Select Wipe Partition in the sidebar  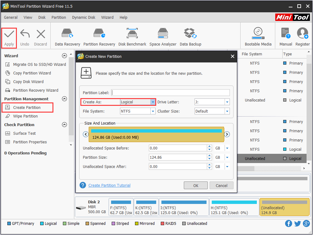point(21,116)
